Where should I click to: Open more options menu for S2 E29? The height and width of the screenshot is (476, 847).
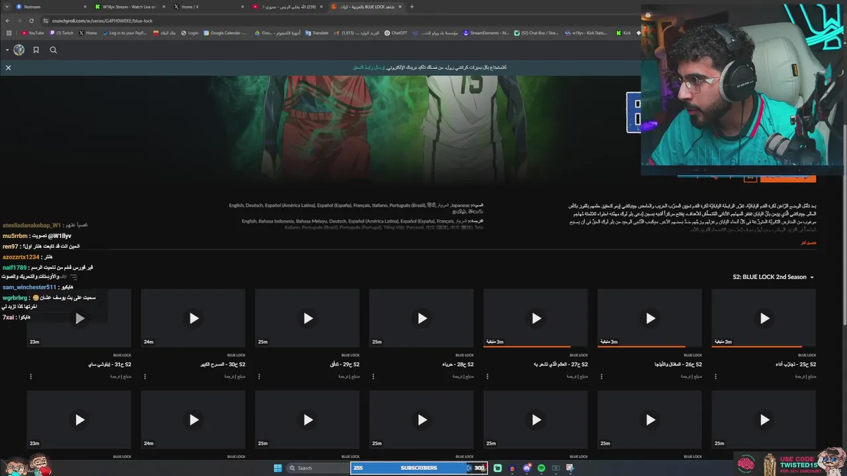(x=259, y=376)
